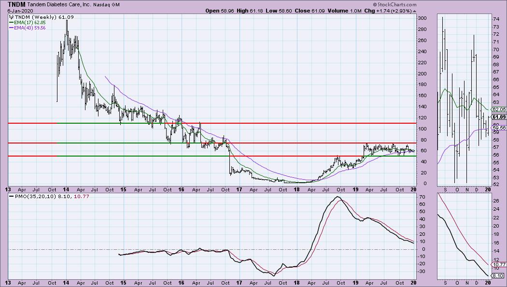507x287 pixels.
Task: Click the Volume 1.0M reading
Action: coord(344,11)
